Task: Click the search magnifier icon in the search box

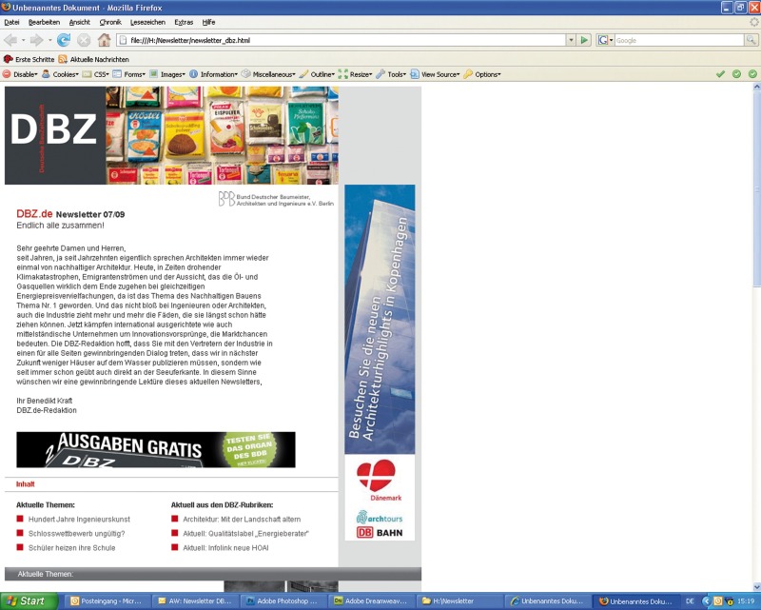Action: (751, 40)
